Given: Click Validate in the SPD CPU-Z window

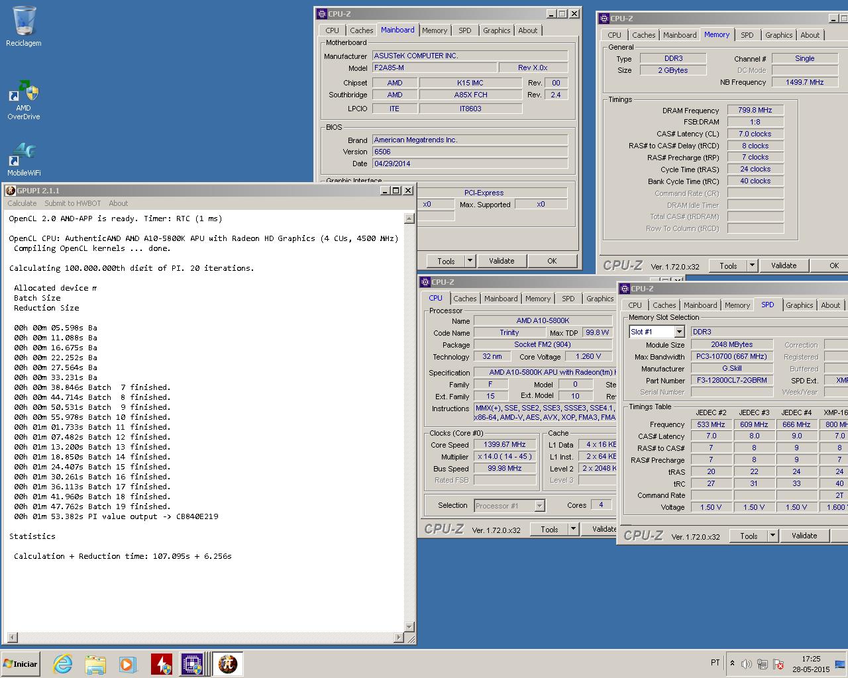Looking at the screenshot, I should pyautogui.click(x=804, y=536).
